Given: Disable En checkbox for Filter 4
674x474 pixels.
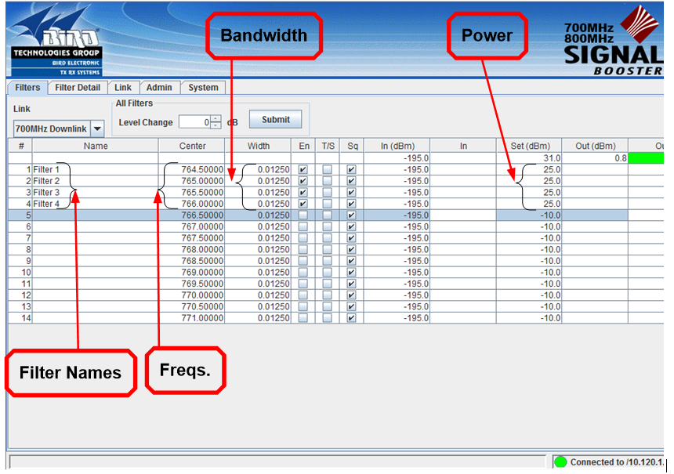Looking at the screenshot, I should click(x=303, y=204).
